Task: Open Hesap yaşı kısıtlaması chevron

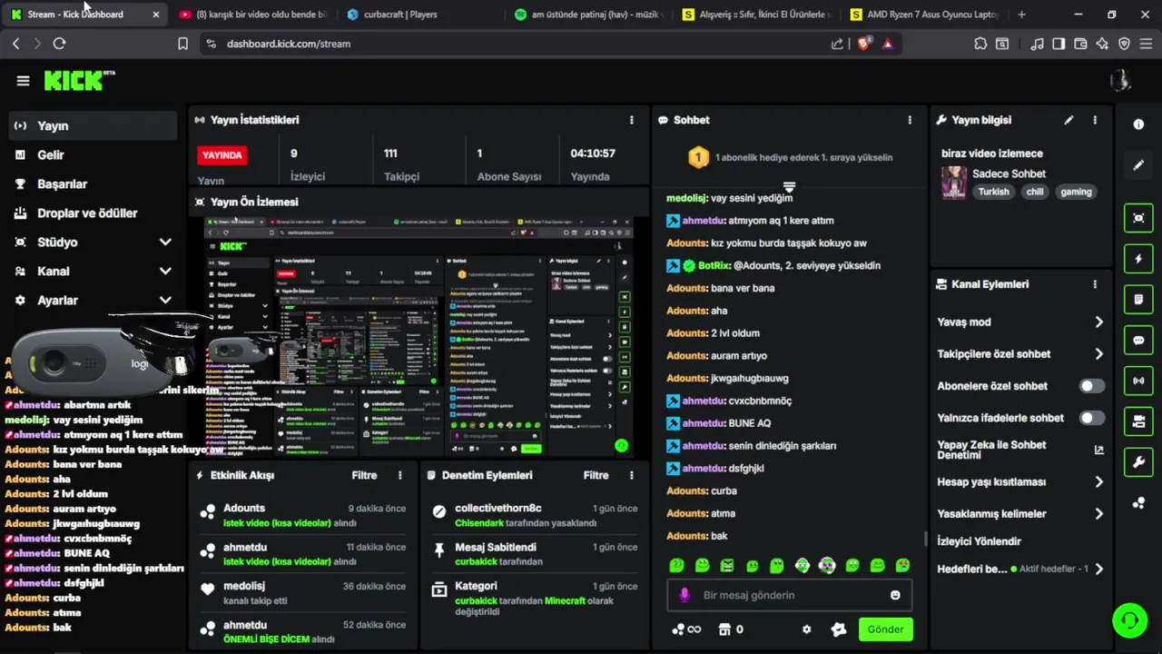Action: [x=1098, y=482]
